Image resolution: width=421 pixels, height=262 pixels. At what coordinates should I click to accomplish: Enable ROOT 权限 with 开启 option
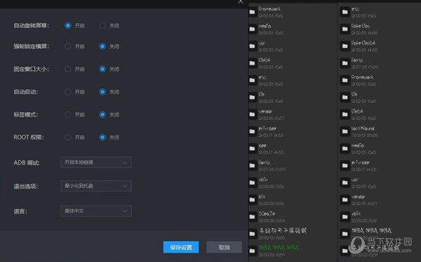point(67,137)
